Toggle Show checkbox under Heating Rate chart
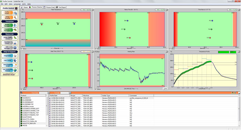241x130 pixels. (96, 89)
